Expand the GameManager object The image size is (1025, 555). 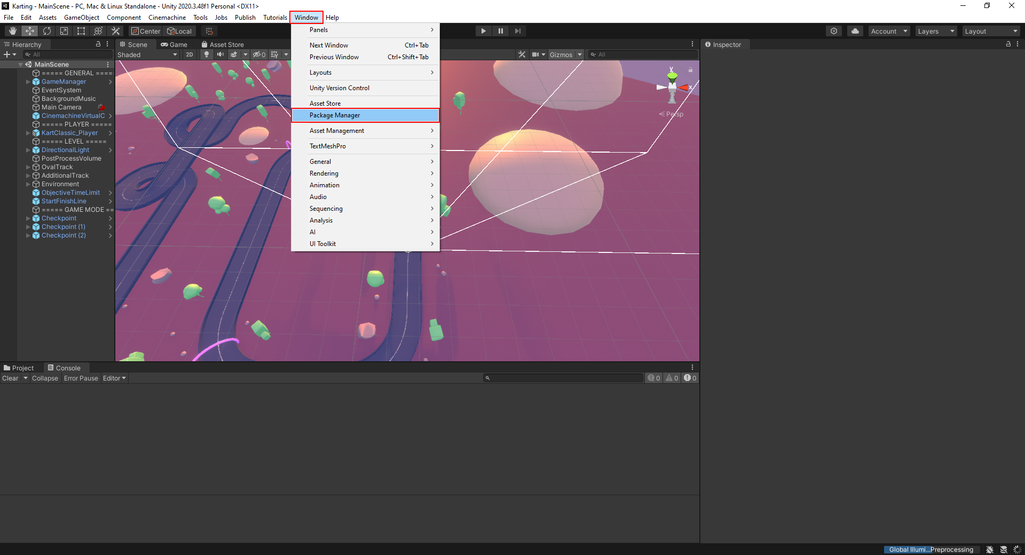(28, 82)
